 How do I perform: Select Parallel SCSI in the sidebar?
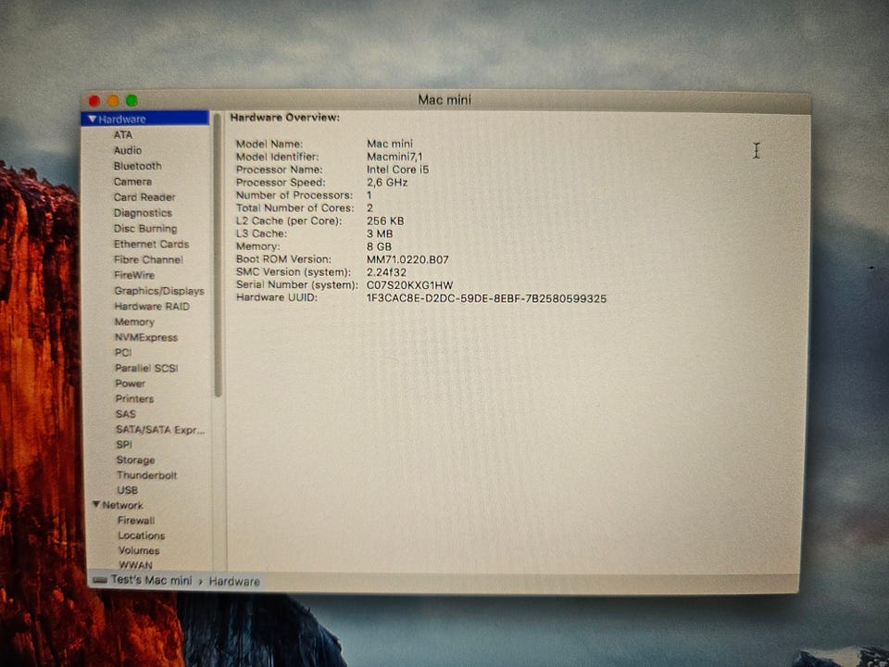pos(147,368)
